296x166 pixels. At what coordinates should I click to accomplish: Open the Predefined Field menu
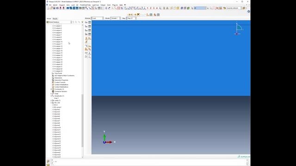85,5
